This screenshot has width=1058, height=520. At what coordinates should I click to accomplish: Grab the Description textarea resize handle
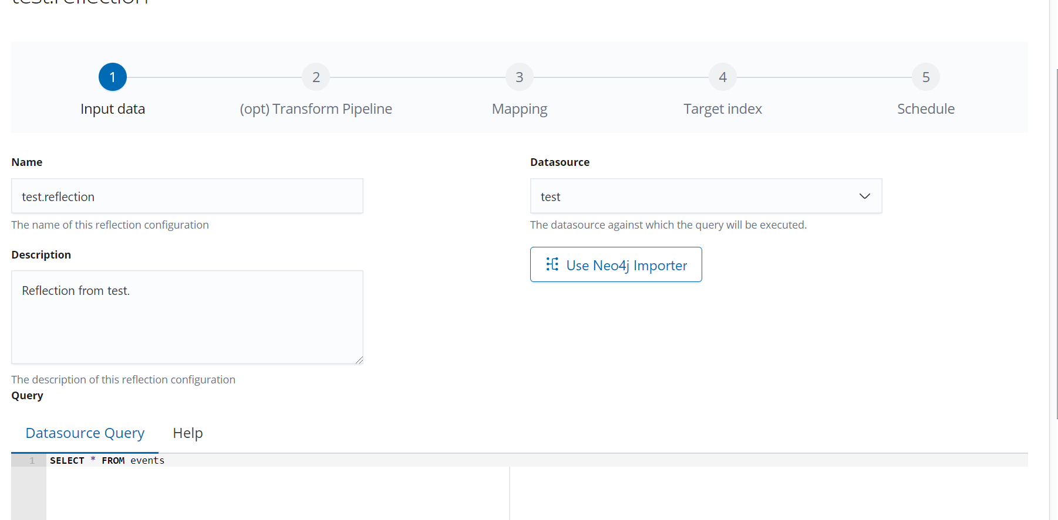[359, 360]
